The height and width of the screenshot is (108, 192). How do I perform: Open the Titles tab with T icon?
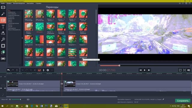click(3, 27)
